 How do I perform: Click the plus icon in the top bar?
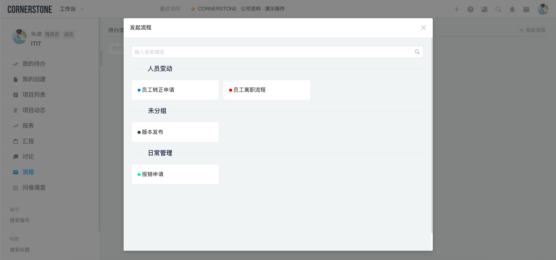[457, 9]
